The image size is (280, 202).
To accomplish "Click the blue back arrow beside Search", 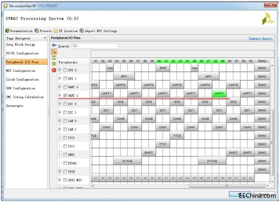I will 54,45.
